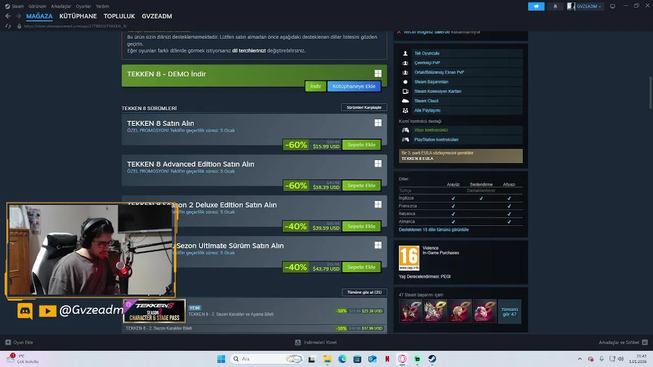The width and height of the screenshot is (653, 367).
Task: Open the Friends and Chat icon
Action: [x=645, y=343]
